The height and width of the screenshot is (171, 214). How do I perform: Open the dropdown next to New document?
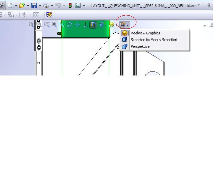click(x=16, y=6)
